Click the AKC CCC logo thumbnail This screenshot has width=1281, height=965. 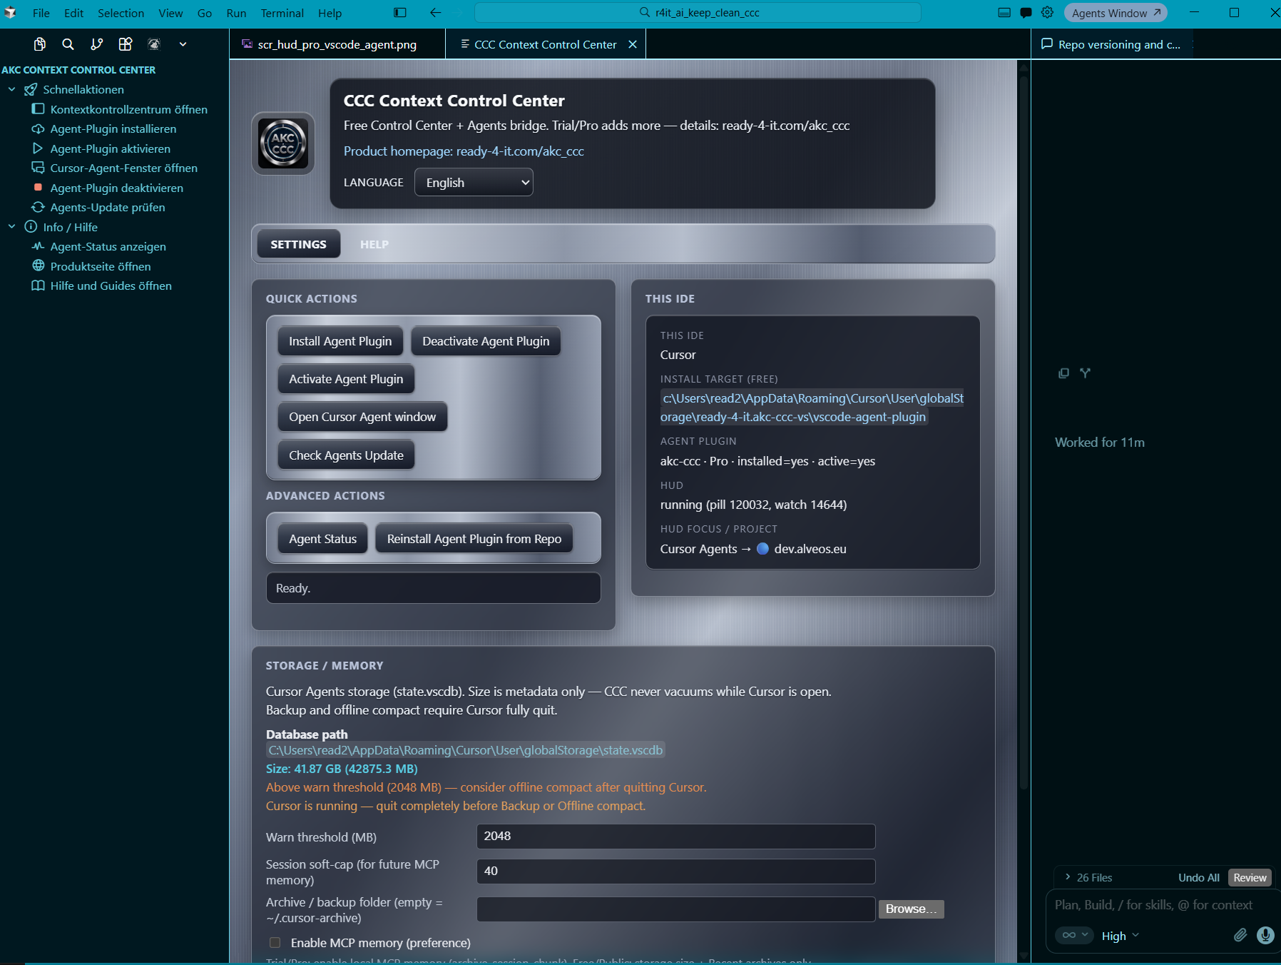click(x=283, y=143)
